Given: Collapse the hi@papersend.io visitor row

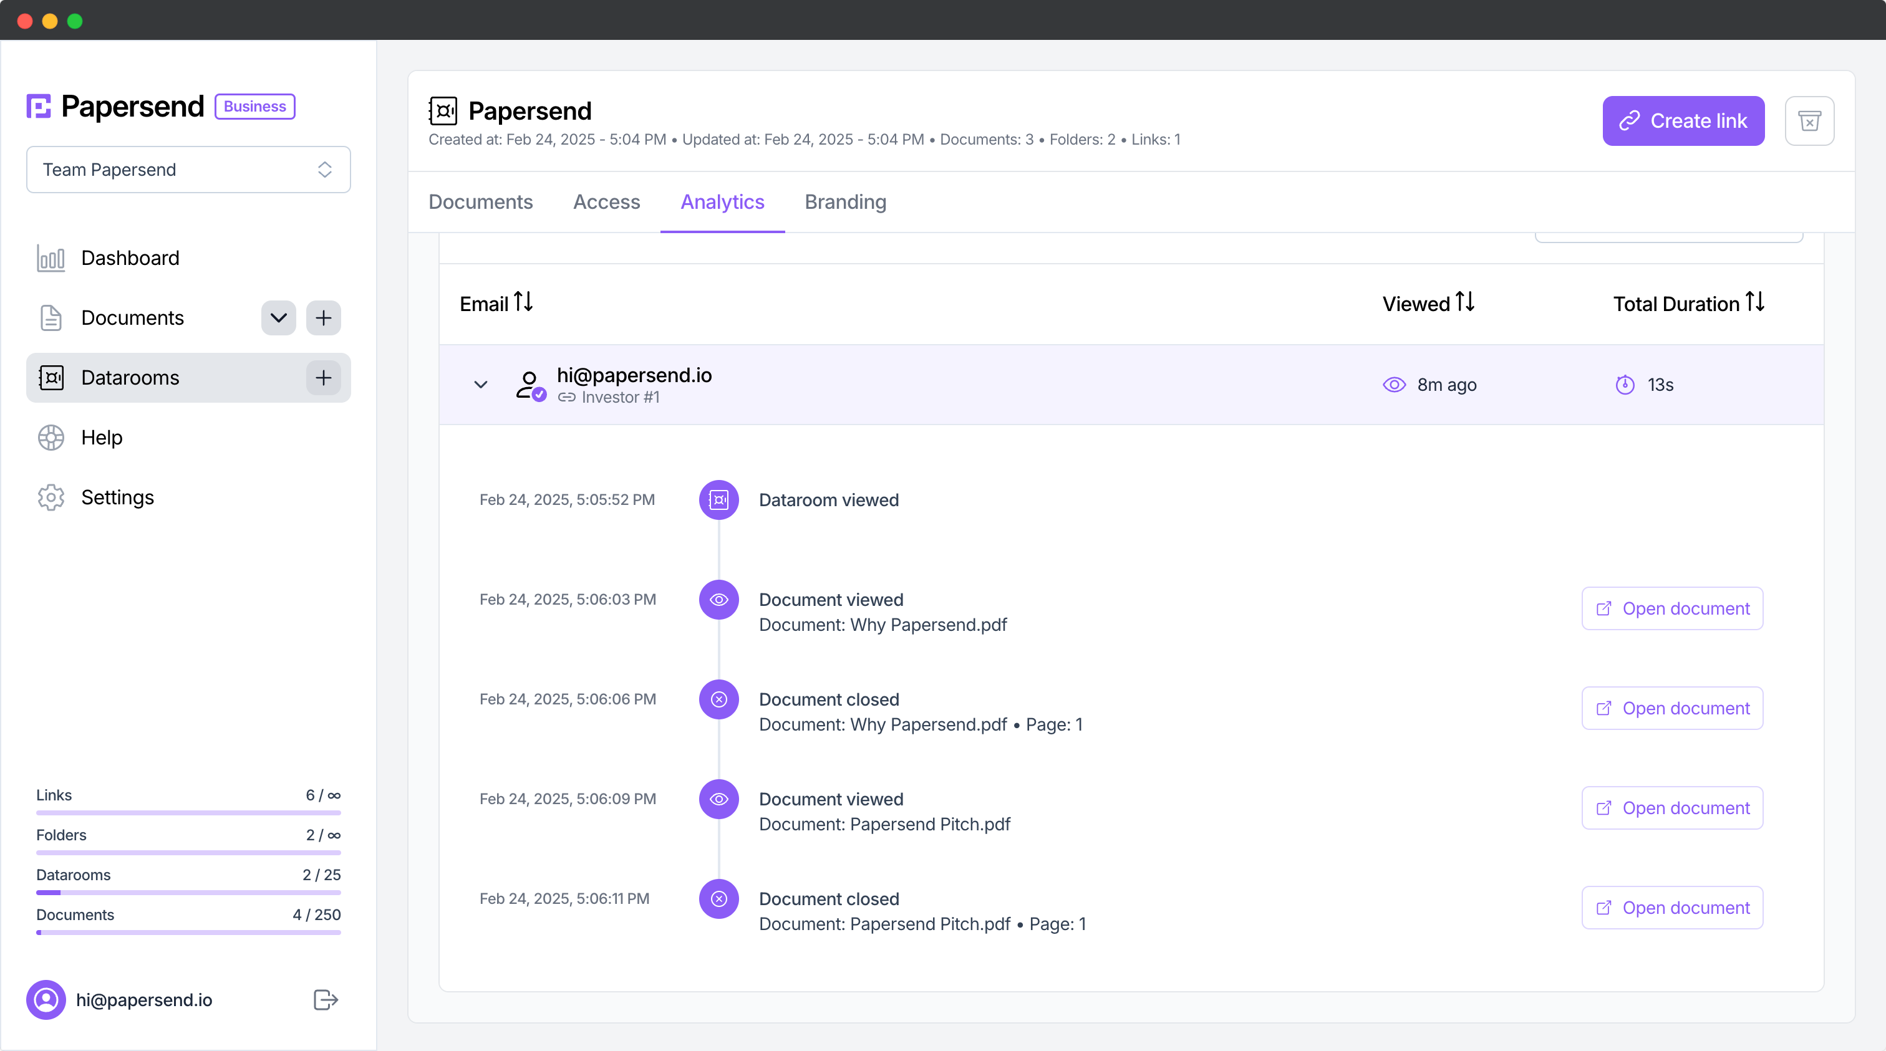Looking at the screenshot, I should 480,385.
